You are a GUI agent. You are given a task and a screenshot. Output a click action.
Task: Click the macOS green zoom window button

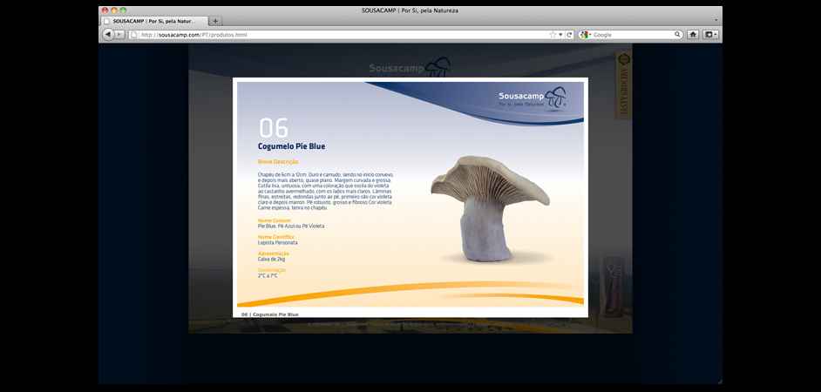[x=124, y=10]
